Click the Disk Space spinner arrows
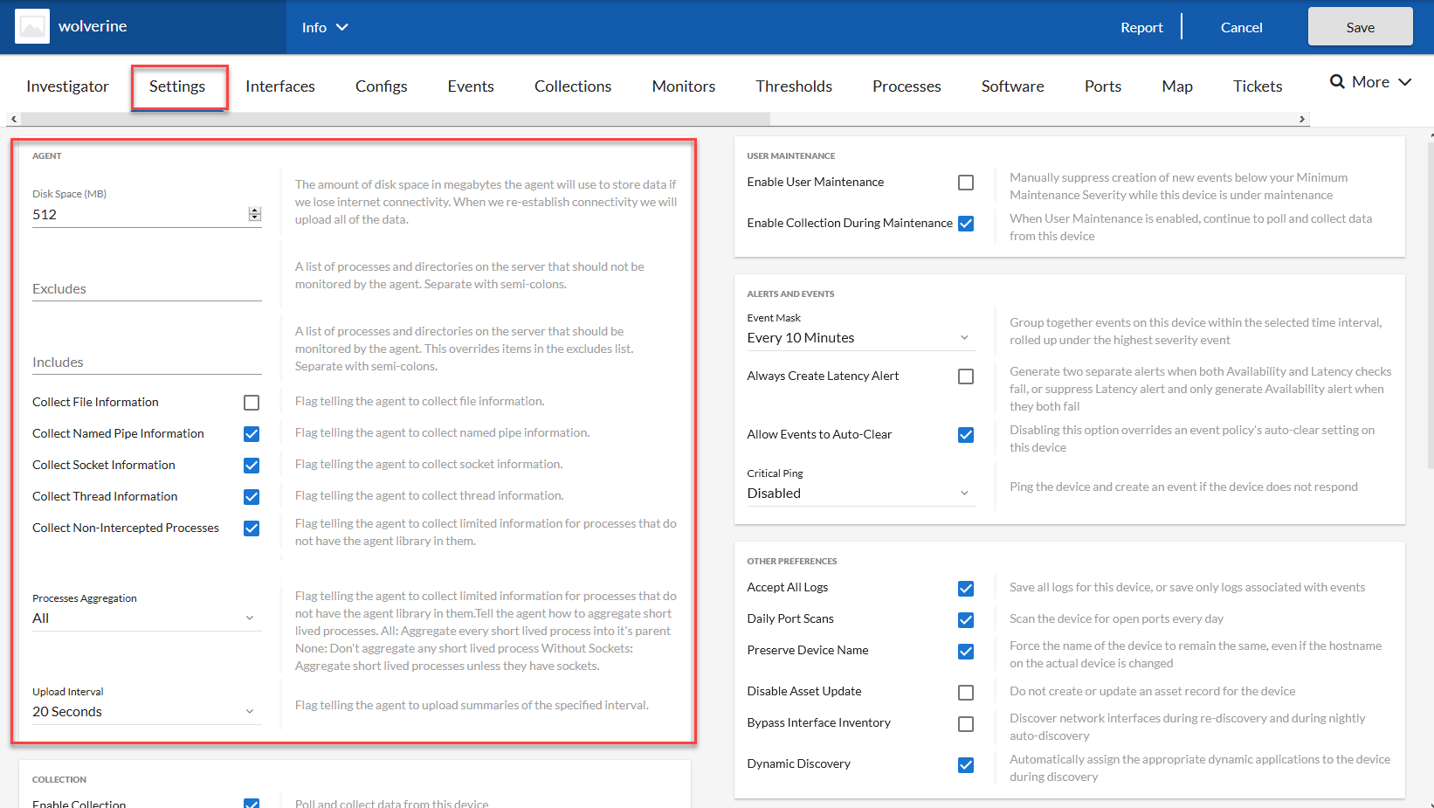This screenshot has width=1434, height=808. pyautogui.click(x=255, y=214)
